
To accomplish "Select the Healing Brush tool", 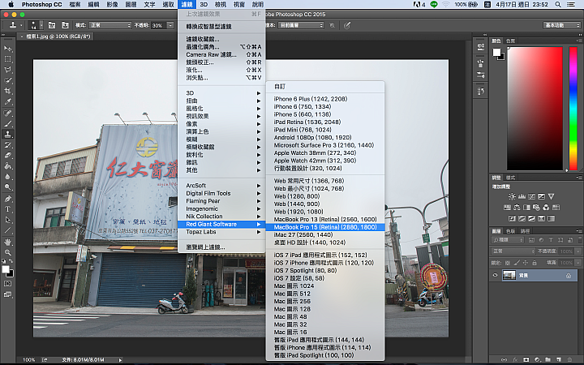I will click(8, 114).
